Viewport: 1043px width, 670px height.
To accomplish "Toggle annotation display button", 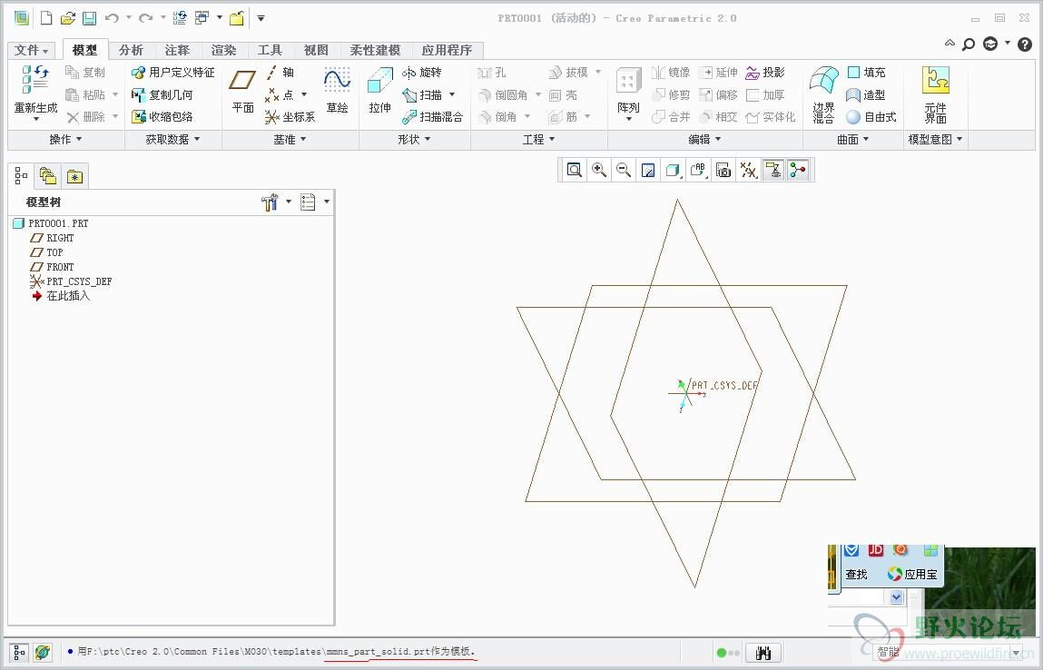I will pos(773,171).
